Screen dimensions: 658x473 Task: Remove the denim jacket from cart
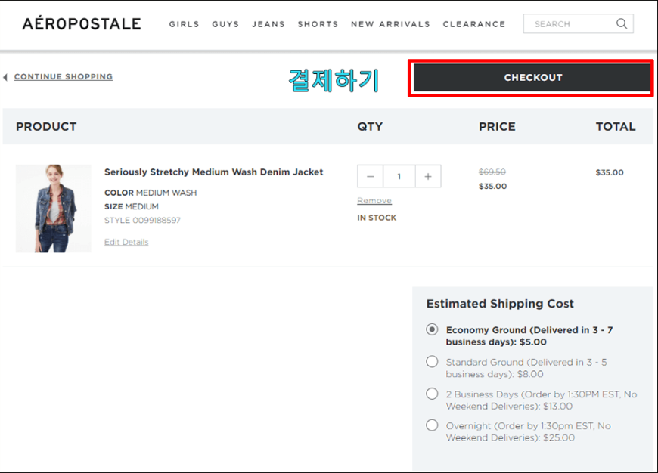click(374, 201)
